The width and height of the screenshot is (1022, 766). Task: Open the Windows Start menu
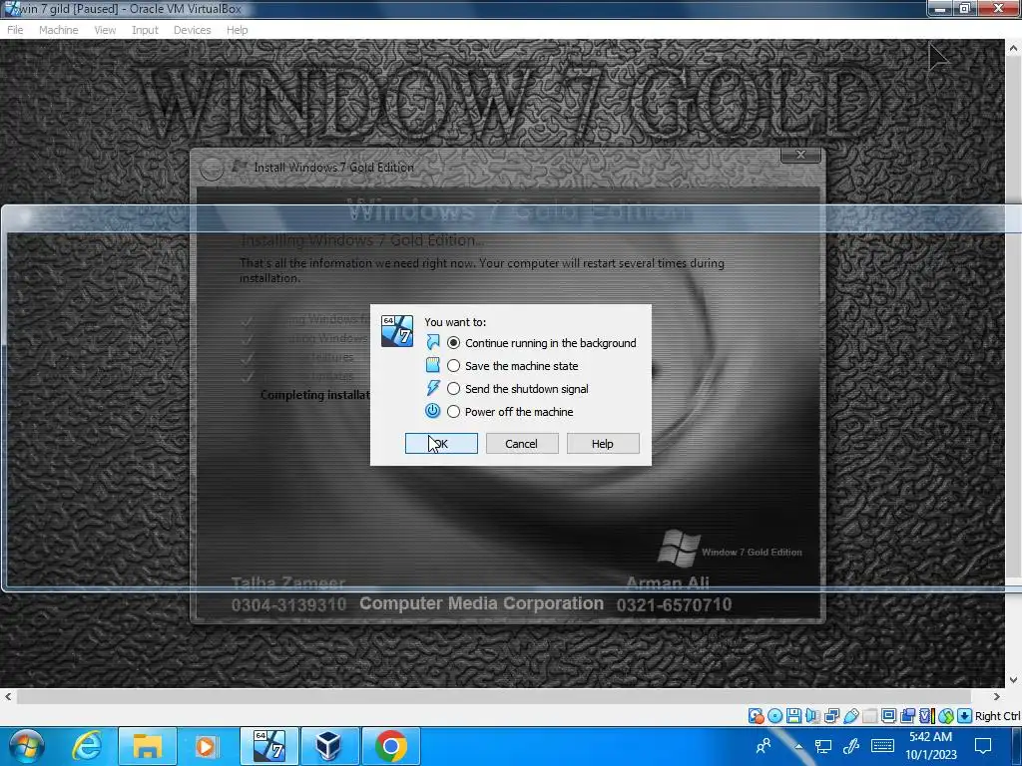27,746
